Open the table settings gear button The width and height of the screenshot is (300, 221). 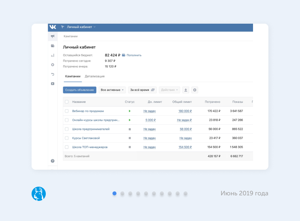click(x=195, y=90)
